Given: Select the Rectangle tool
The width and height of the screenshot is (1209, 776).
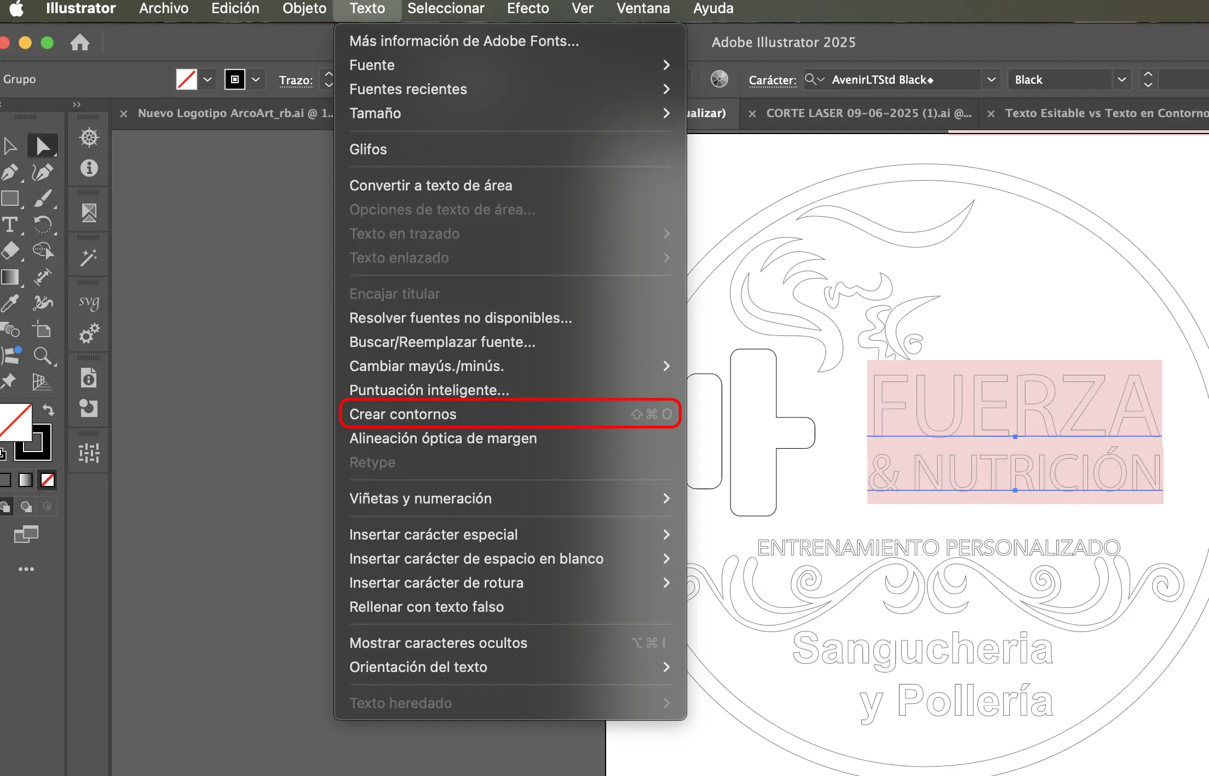Looking at the screenshot, I should 10,198.
